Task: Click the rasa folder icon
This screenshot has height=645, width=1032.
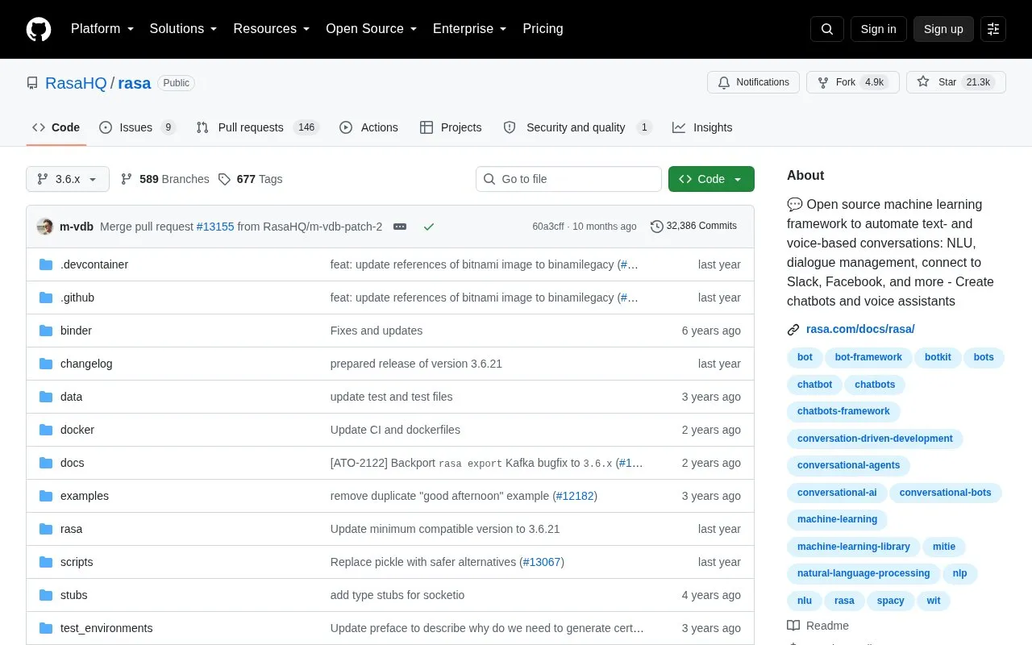Action: click(46, 529)
